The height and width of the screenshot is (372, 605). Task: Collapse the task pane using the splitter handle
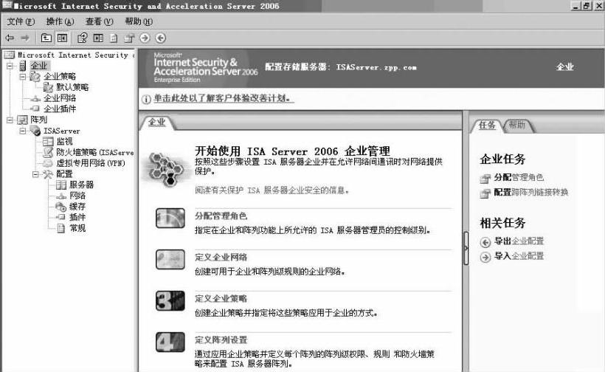(466, 248)
